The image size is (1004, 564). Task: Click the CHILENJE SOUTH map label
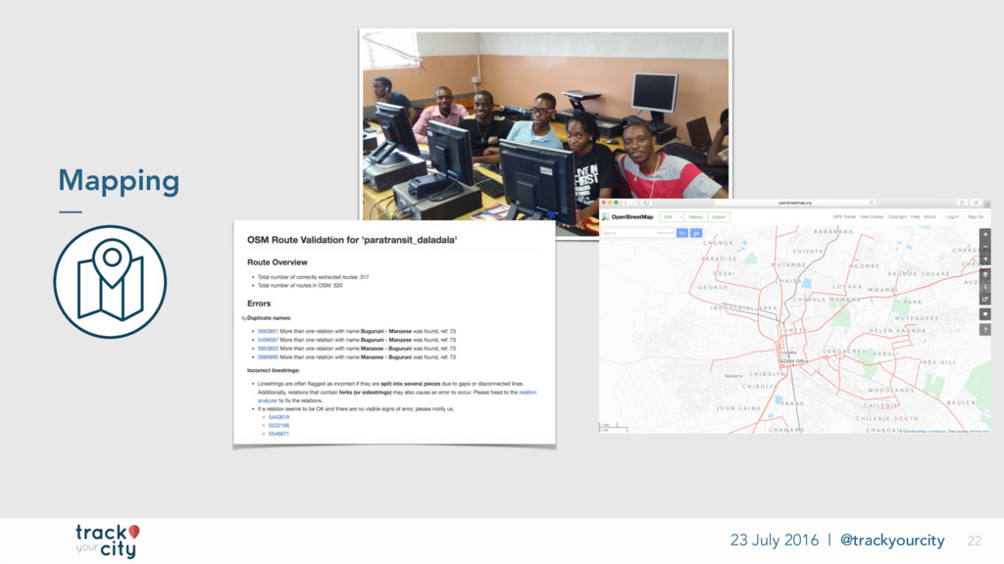click(886, 418)
